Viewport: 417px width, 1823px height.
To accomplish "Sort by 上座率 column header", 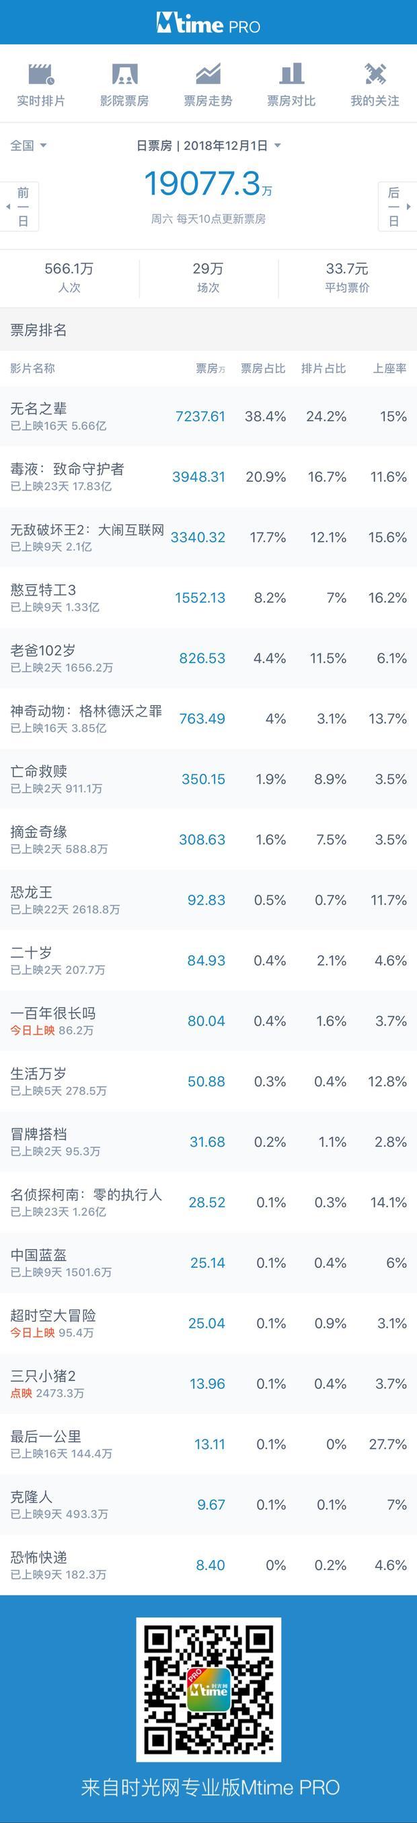I will 389,368.
